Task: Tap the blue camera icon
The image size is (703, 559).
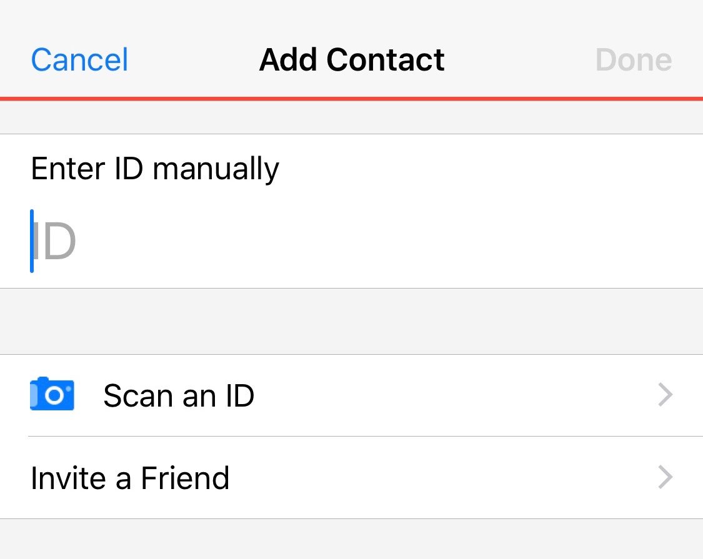Action: [x=52, y=393]
